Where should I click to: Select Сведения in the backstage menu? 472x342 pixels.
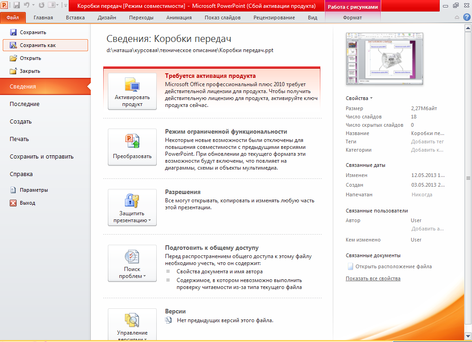pyautogui.click(x=45, y=86)
